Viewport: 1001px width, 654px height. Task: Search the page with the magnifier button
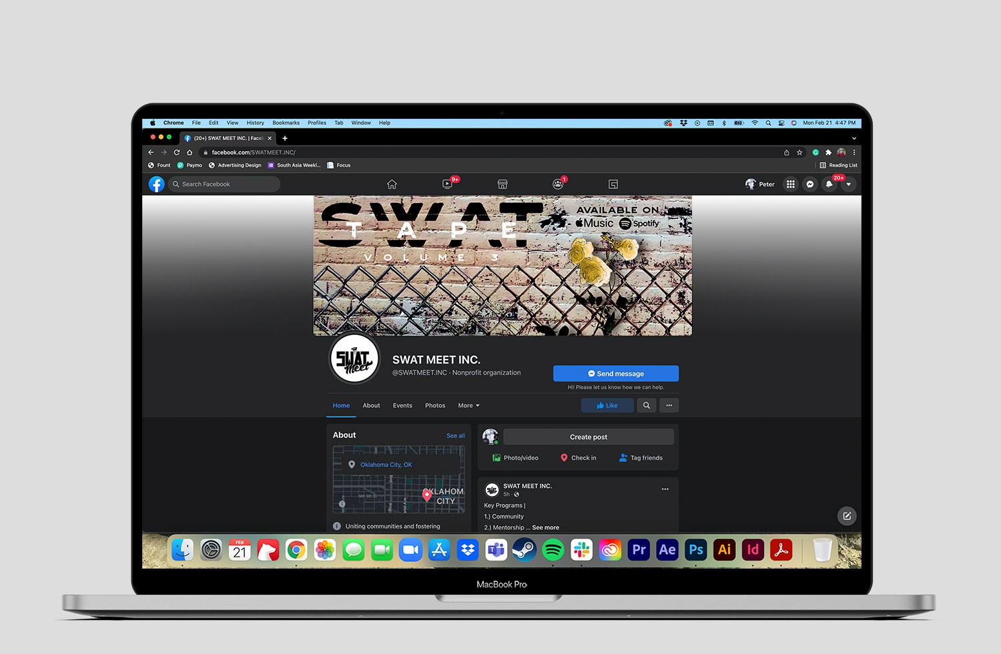(x=647, y=405)
